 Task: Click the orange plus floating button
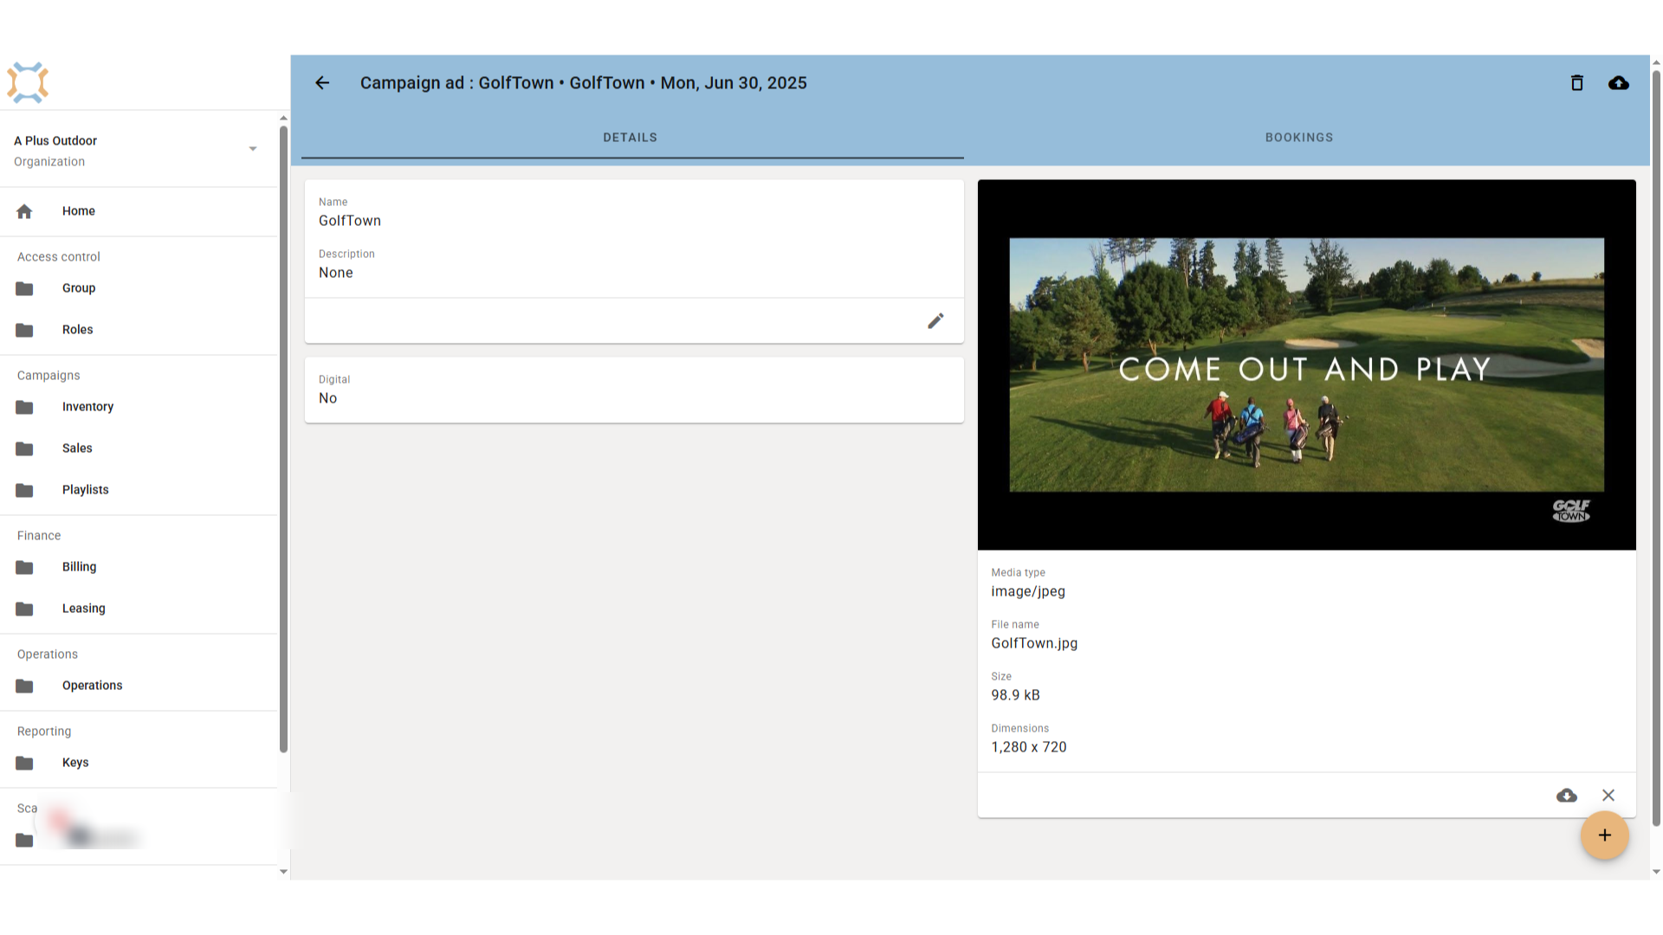(x=1605, y=835)
